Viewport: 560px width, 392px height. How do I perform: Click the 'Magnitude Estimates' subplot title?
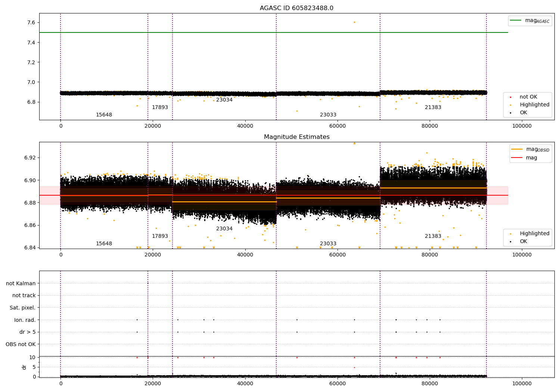[x=296, y=137]
